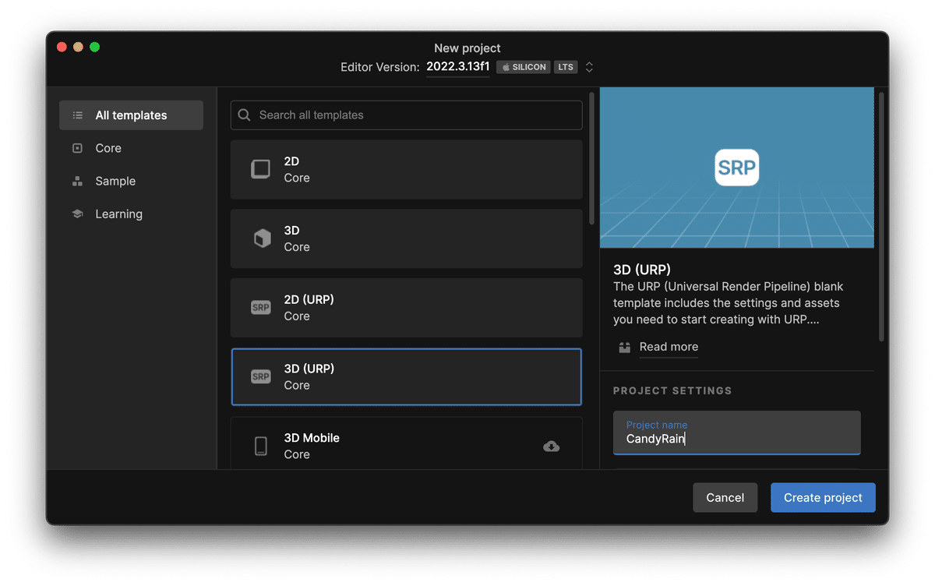Open the editor version selector arrows
Screen dimensions: 935x586
click(x=589, y=67)
